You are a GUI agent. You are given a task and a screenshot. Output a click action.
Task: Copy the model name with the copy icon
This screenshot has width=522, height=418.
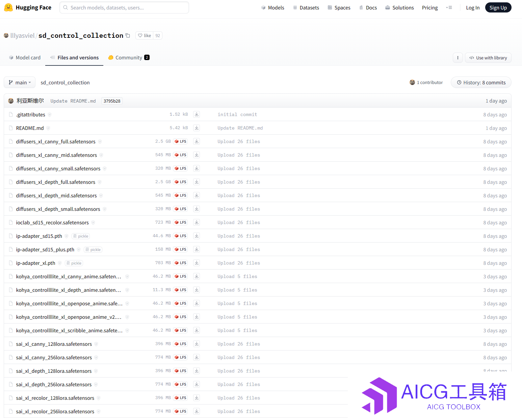coord(128,35)
